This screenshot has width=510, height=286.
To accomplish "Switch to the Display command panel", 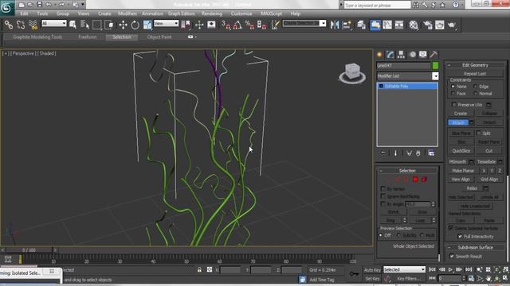I will point(423,55).
